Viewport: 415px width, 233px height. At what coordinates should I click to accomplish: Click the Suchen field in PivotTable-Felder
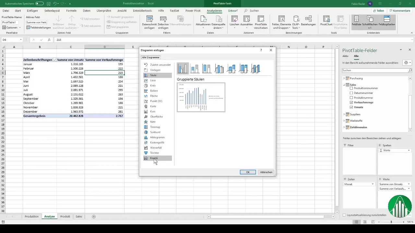tap(377, 70)
